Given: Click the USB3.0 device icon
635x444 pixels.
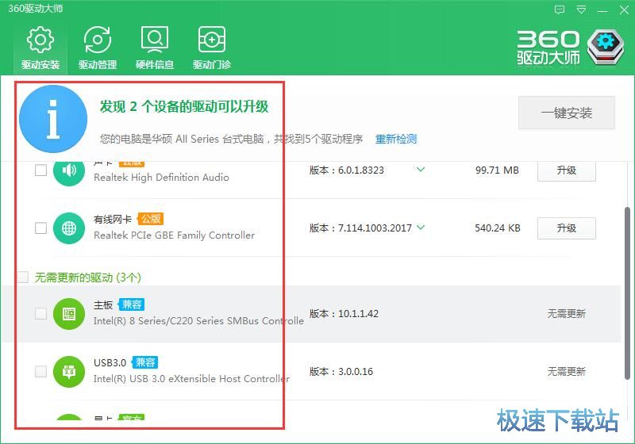Looking at the screenshot, I should (69, 372).
